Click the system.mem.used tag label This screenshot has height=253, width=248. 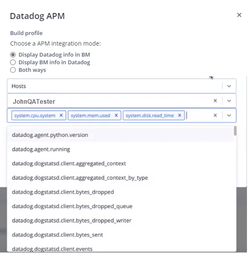pos(90,116)
